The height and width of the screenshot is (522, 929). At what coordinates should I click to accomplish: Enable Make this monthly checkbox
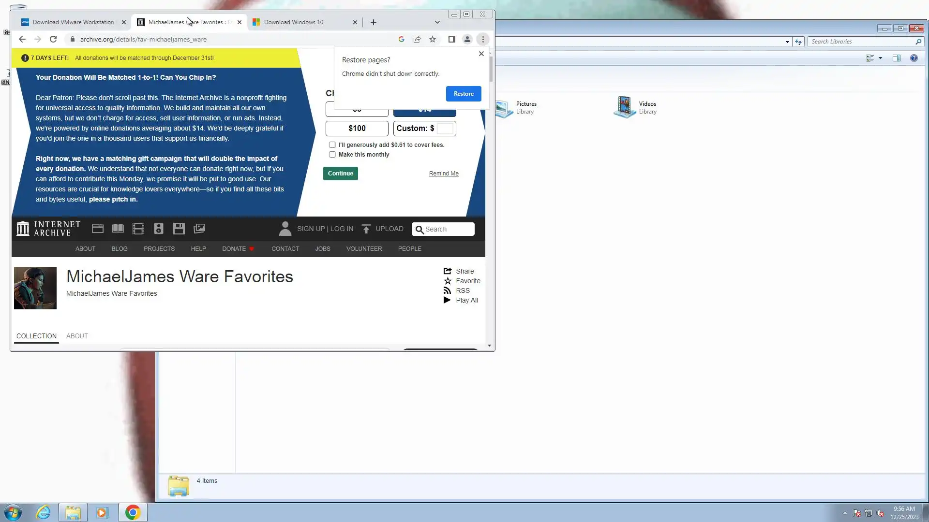click(332, 155)
